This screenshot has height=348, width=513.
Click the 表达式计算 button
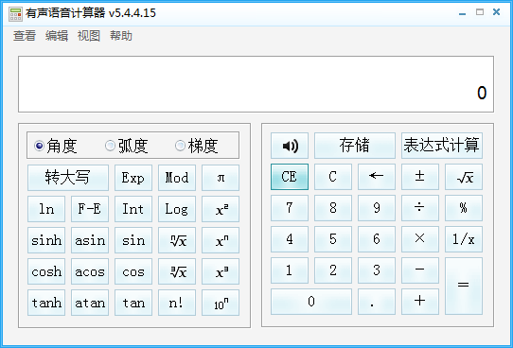coord(442,146)
